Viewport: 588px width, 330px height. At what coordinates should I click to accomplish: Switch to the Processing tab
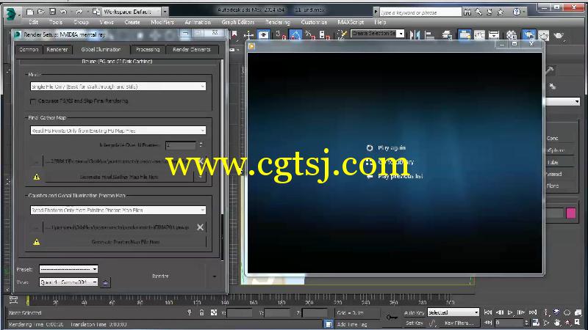(148, 49)
